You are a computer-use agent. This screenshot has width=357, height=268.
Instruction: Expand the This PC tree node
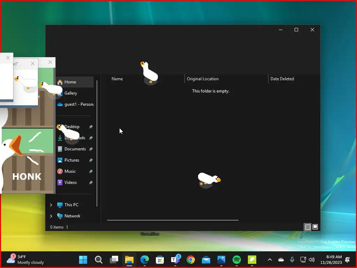(x=51, y=205)
